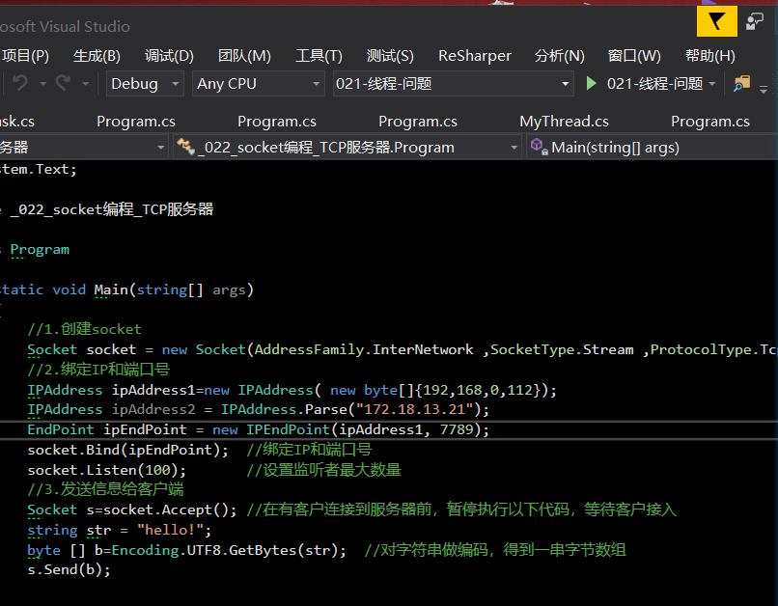This screenshot has width=778, height=606.
Task: Open the 调试(D) menu
Action: click(x=169, y=56)
